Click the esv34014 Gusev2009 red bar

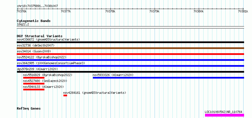coord(130,54)
